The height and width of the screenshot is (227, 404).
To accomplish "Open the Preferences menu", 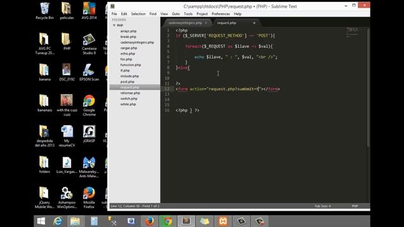I will [220, 14].
